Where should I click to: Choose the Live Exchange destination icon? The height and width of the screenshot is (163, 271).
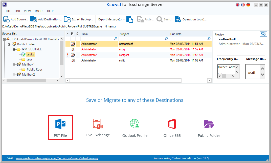98,123
